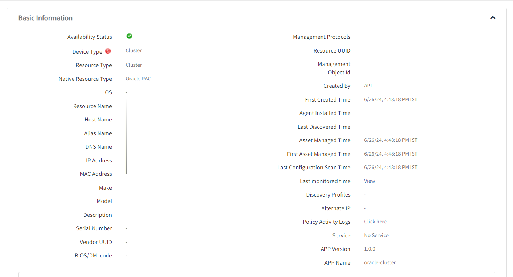The height and width of the screenshot is (277, 513).
Task: Click the Alternate IP label
Action: (336, 208)
